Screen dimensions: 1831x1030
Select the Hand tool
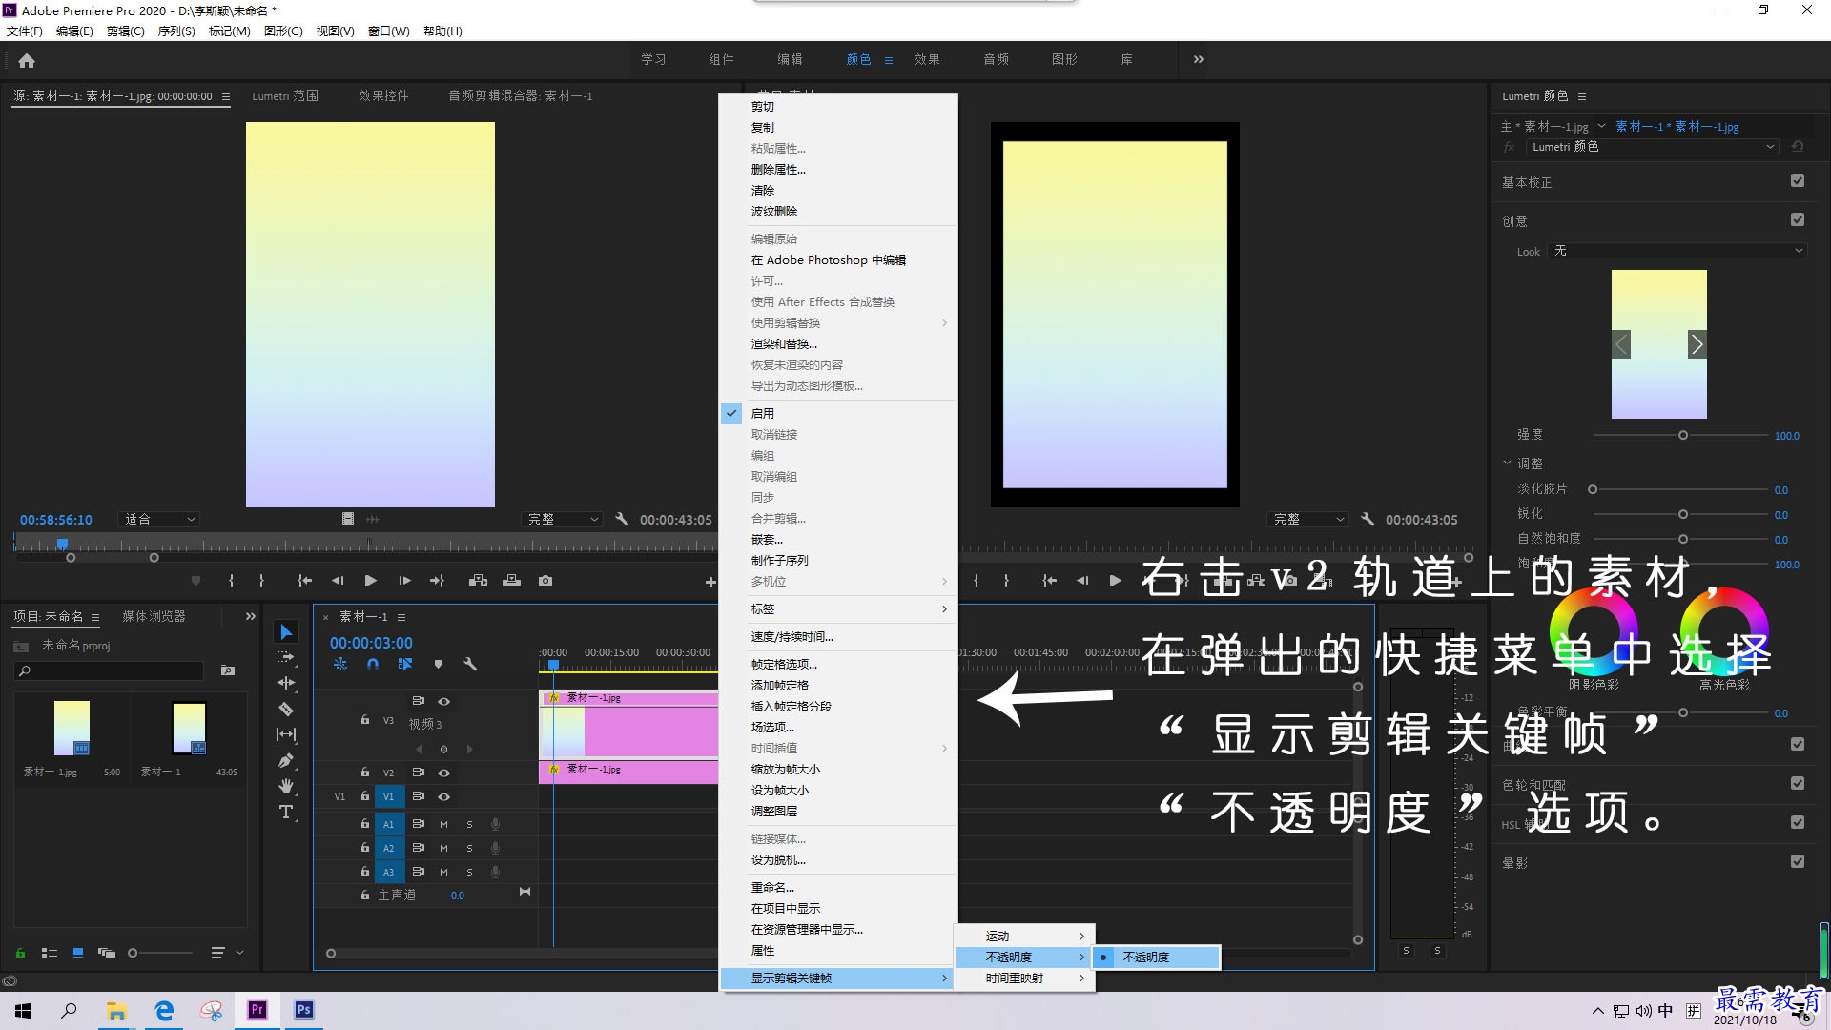(286, 786)
